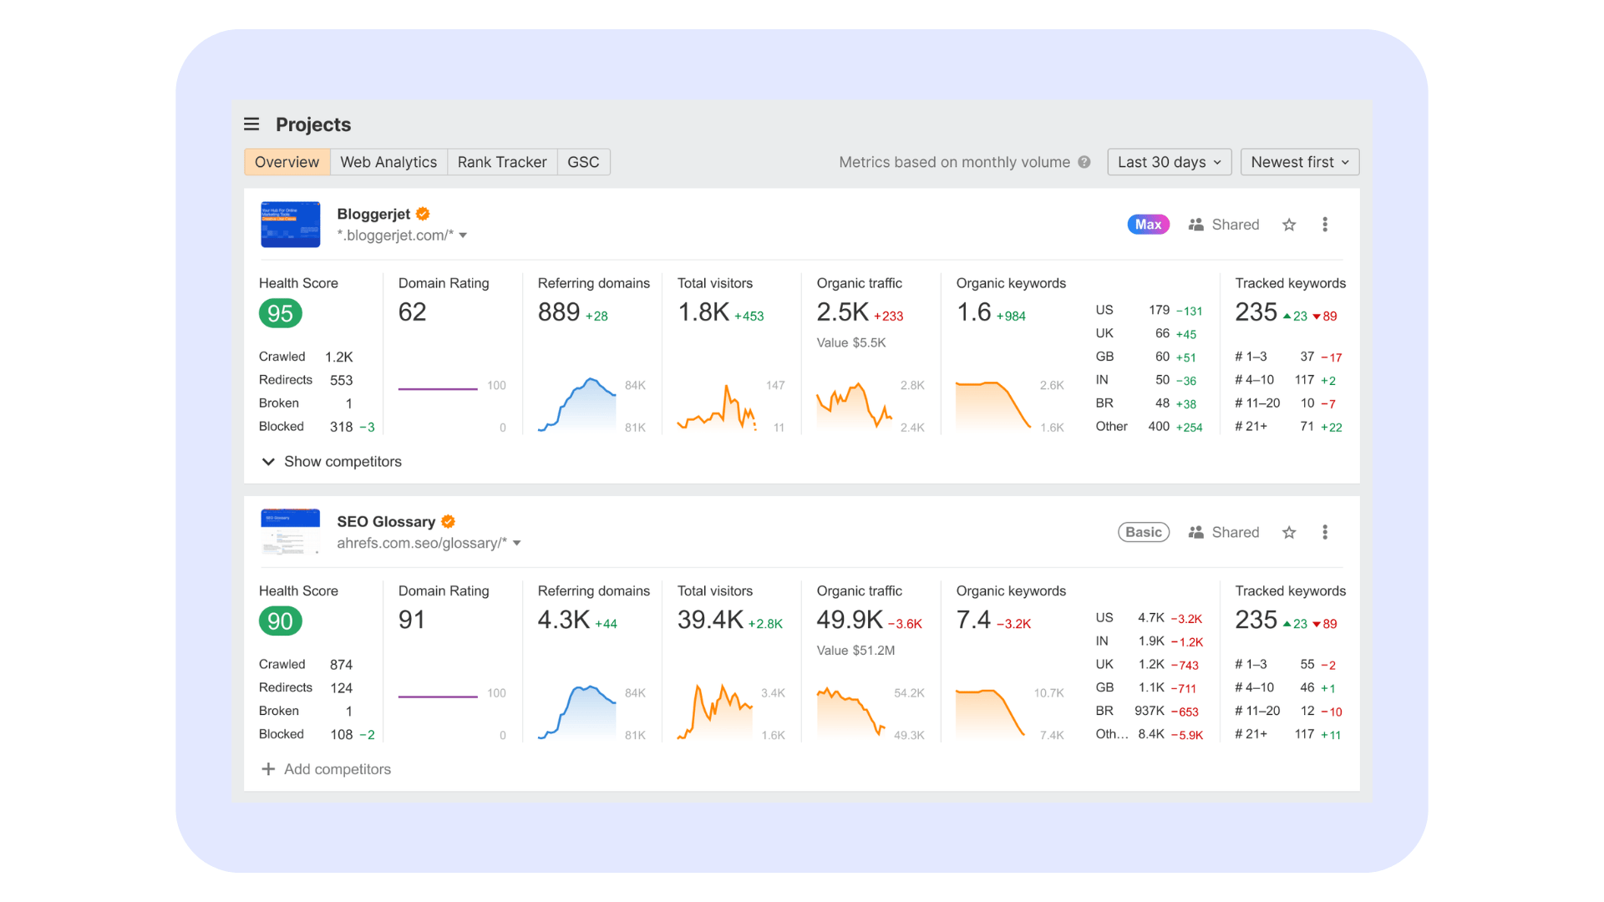This screenshot has height=902, width=1604.
Task: Click the help icon beside monthly volume
Action: point(1084,162)
